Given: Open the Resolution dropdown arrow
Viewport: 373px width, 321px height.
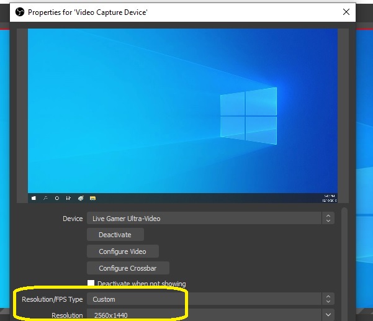Looking at the screenshot, I should [328, 315].
